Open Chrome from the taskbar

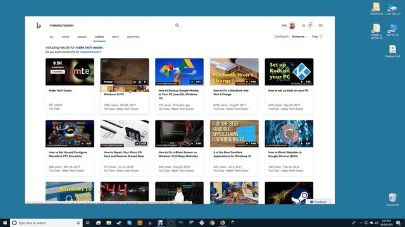click(212, 223)
